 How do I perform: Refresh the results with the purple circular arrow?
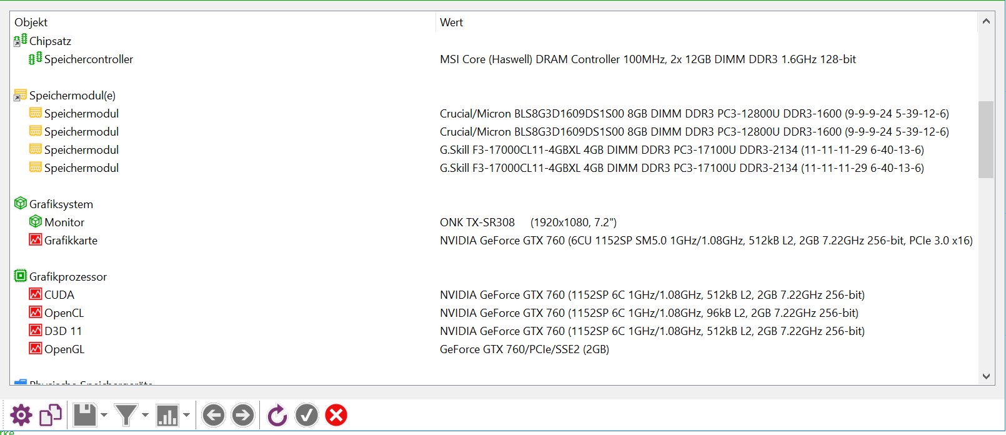[x=277, y=415]
